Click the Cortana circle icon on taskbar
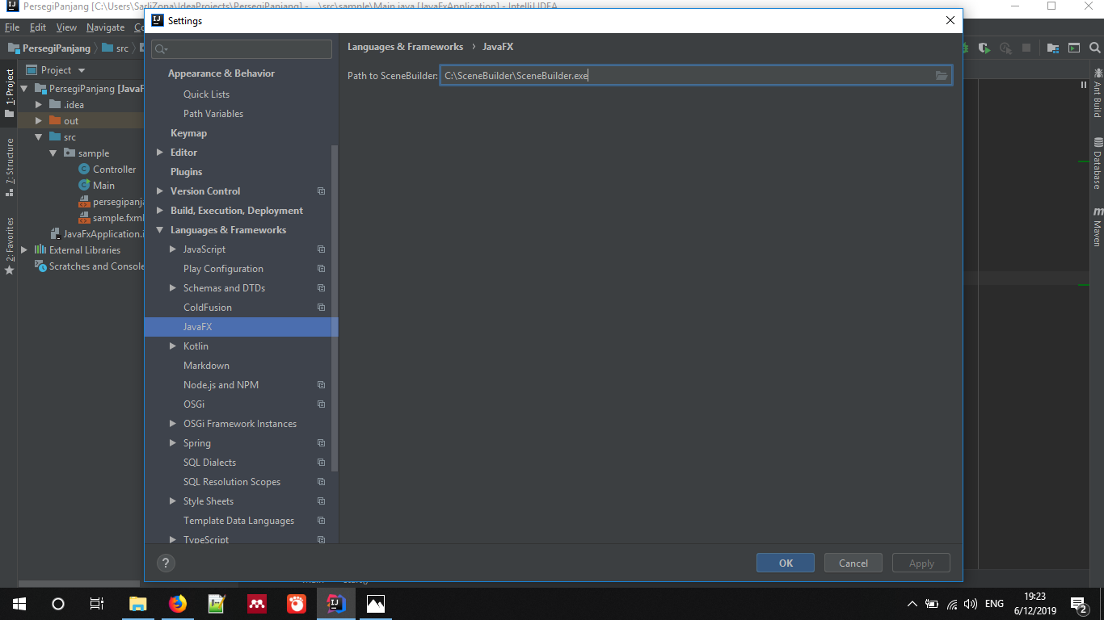Viewport: 1104px width, 620px height. point(58,604)
